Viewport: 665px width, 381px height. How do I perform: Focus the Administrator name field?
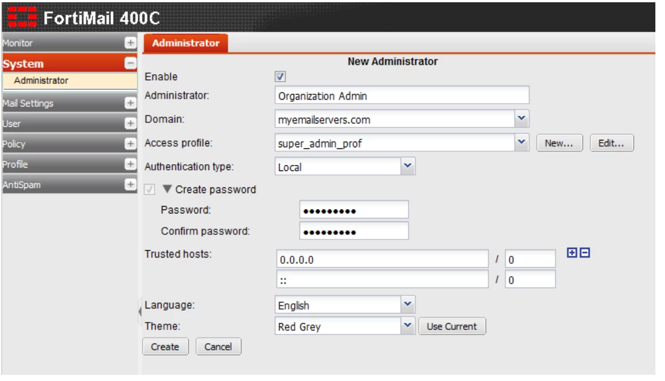tap(402, 95)
